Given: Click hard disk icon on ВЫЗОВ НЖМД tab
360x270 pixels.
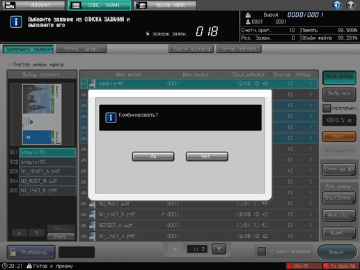Looking at the screenshot, I should [141, 5].
